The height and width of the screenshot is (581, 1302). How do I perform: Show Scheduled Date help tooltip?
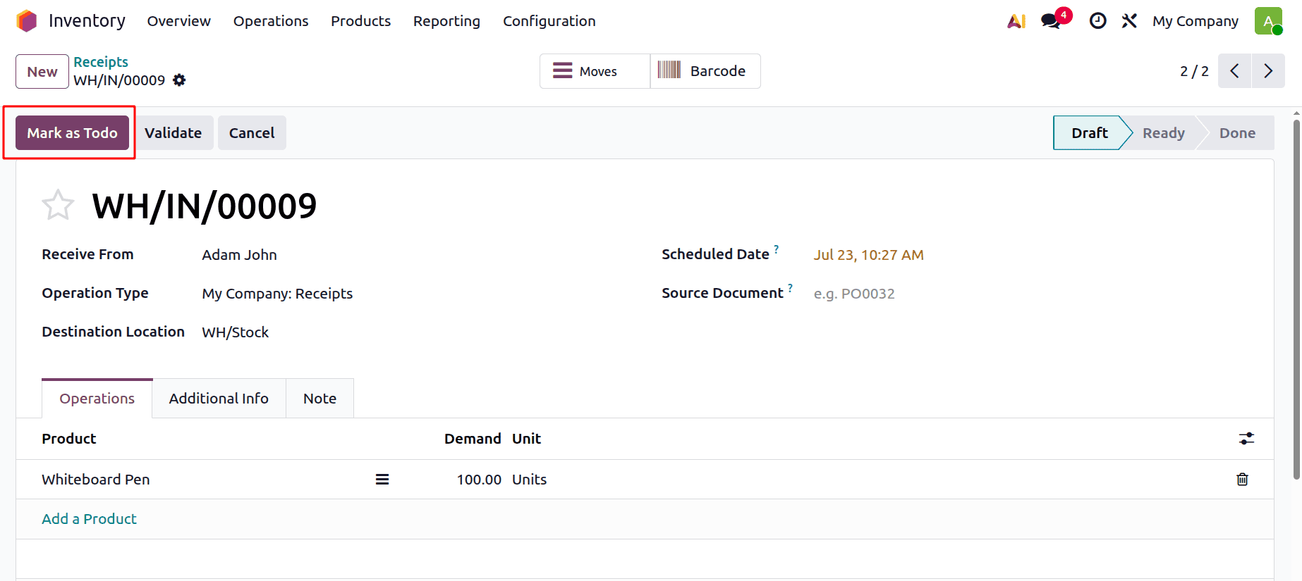[777, 249]
